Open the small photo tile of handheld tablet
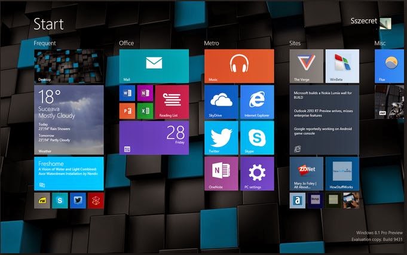 (x=351, y=201)
